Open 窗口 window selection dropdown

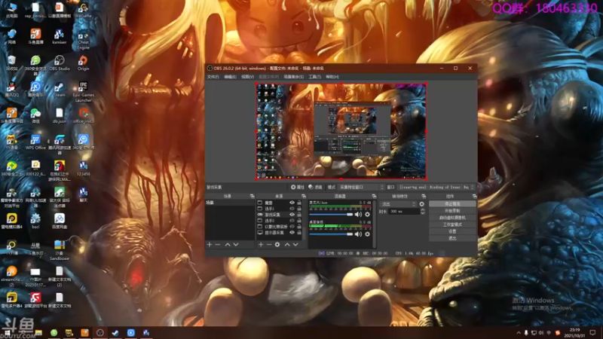tap(436, 187)
